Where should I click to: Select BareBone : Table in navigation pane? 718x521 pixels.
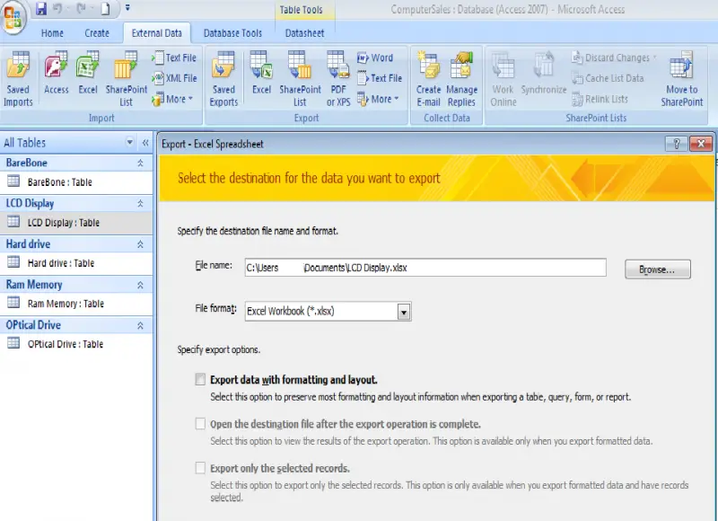pos(76,182)
